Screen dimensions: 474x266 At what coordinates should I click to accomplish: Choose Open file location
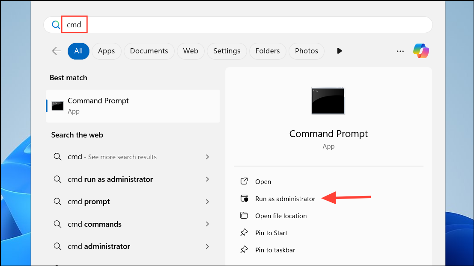[281, 216]
